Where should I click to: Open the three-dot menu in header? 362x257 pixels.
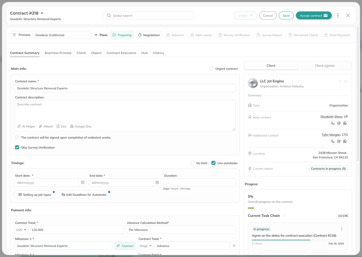click(338, 16)
